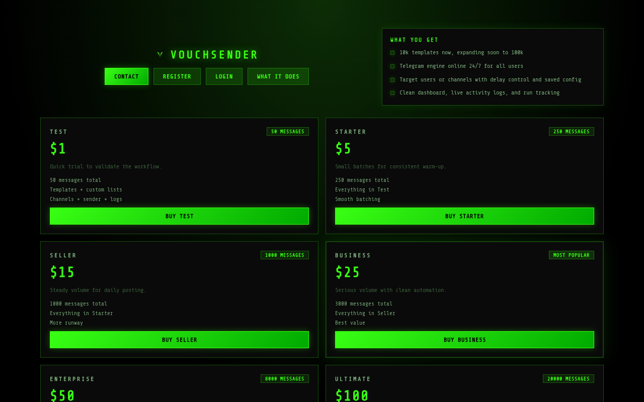Click '10k templates now, expanding soon to 100k'

(x=461, y=53)
